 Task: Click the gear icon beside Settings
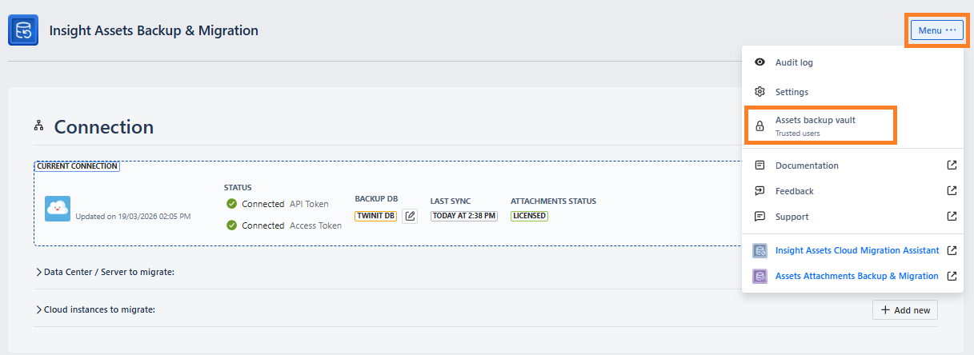pyautogui.click(x=760, y=92)
